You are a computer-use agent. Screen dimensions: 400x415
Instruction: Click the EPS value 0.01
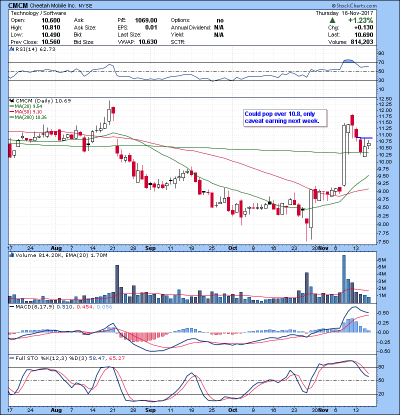coord(151,27)
